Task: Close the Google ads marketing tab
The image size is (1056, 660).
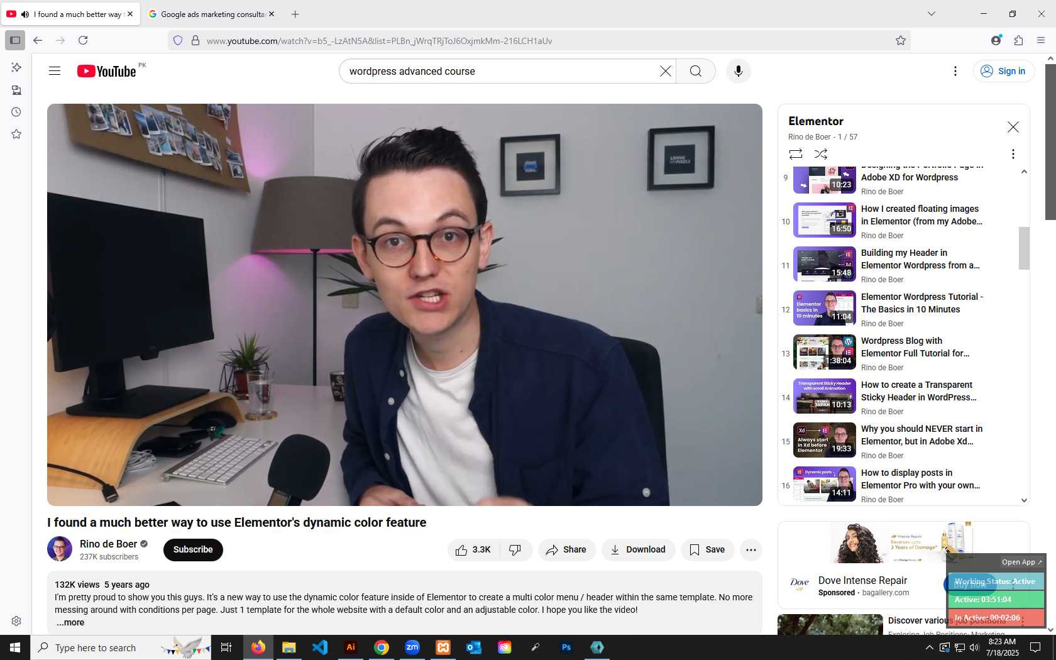Action: tap(272, 14)
